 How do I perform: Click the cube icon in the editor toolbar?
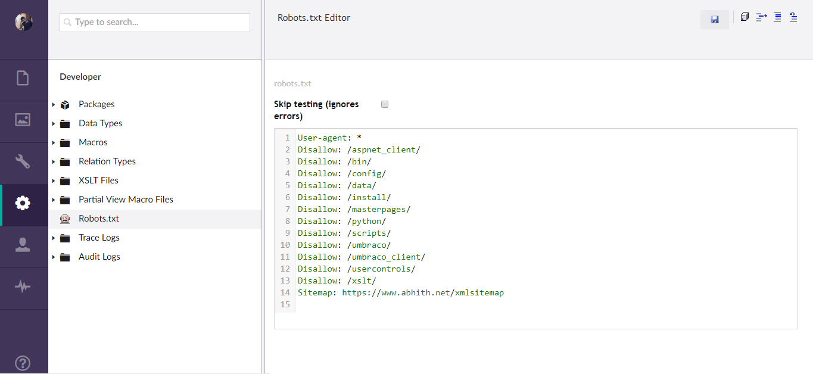pos(745,17)
